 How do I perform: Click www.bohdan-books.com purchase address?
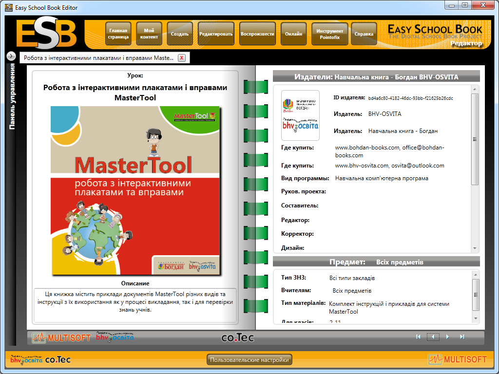point(389,151)
